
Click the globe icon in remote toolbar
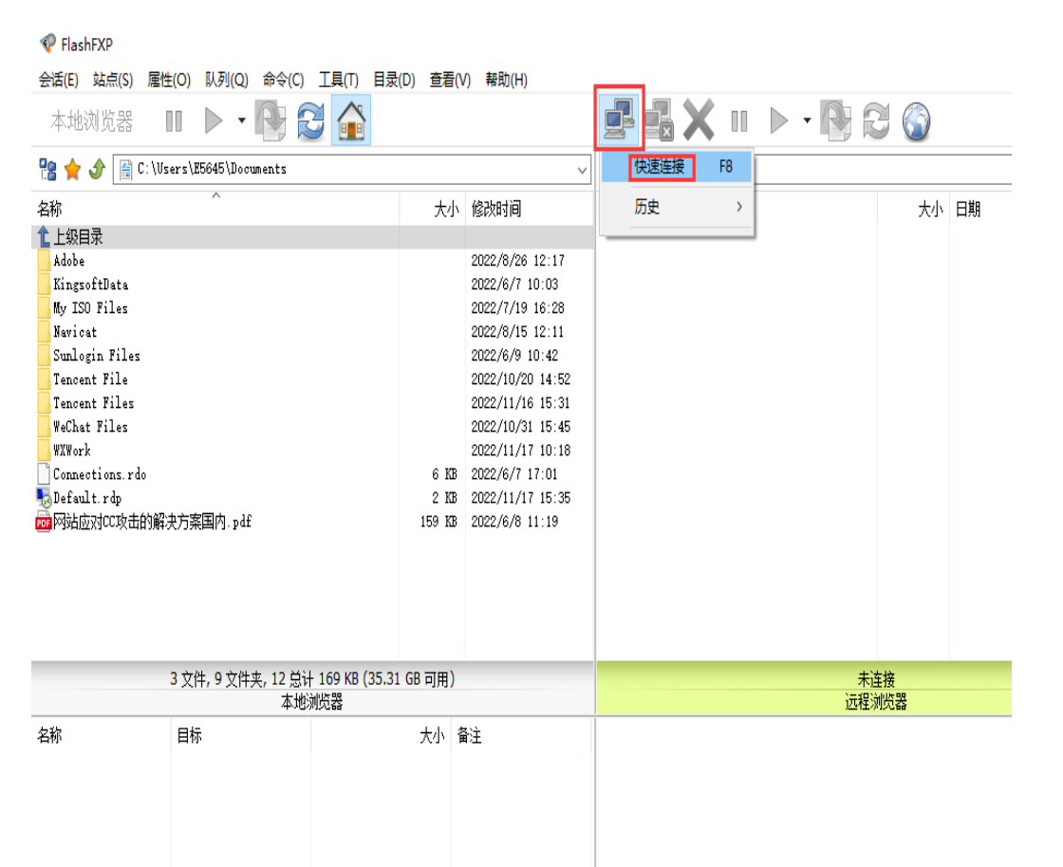(916, 121)
